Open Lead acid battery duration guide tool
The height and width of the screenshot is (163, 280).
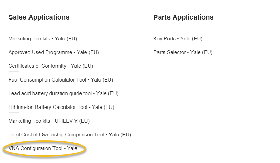pos(63,93)
